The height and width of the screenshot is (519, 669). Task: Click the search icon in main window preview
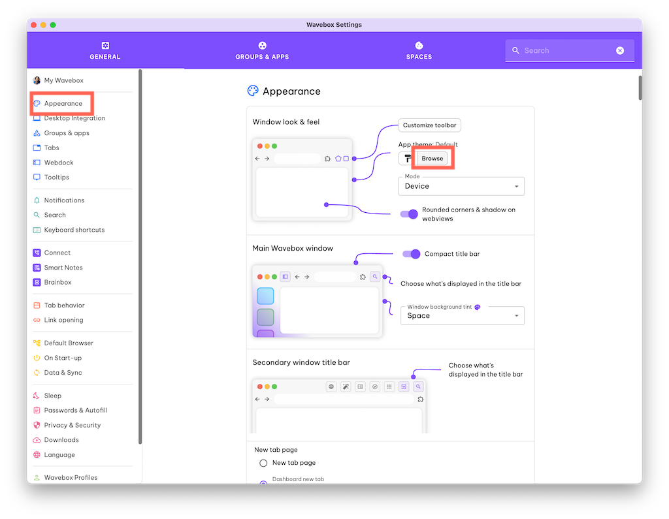click(x=375, y=277)
